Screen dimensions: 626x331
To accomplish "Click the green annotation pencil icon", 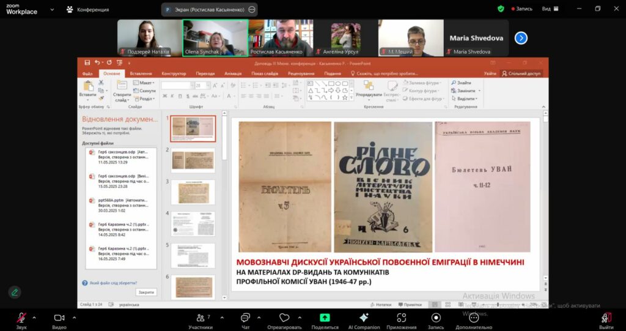I will [15, 292].
